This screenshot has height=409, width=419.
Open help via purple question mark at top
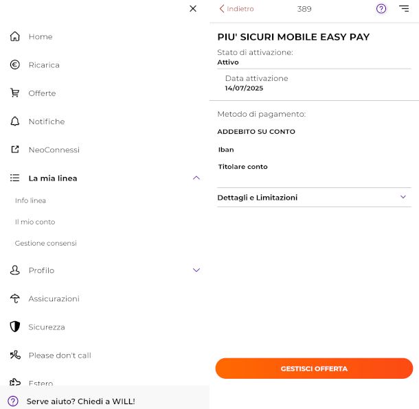point(381,9)
